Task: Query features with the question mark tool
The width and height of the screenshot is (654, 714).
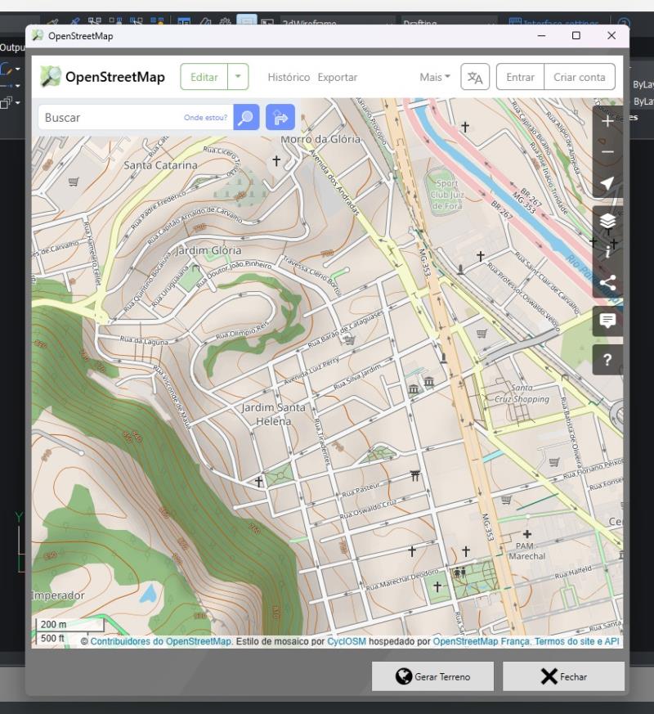Action: [x=607, y=360]
